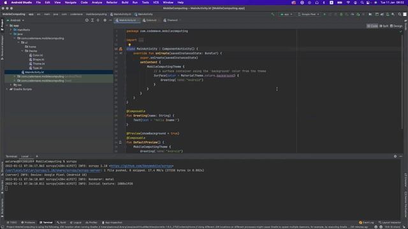Open the TODO tool window button

pyautogui.click(x=11, y=223)
